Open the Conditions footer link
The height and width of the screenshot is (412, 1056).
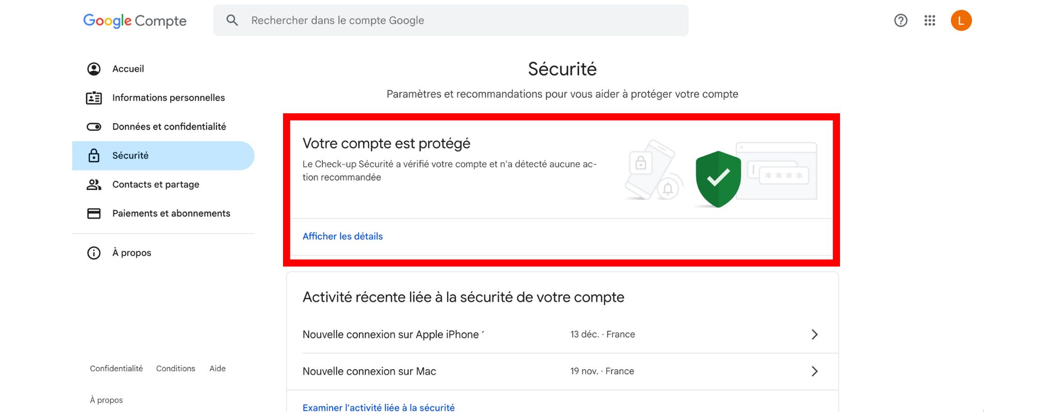click(x=175, y=369)
